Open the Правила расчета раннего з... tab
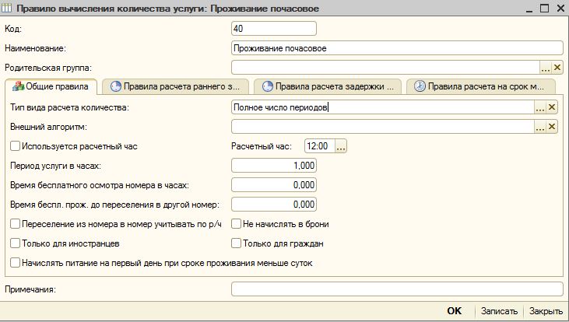Image resolution: width=569 pixels, height=322 pixels. coord(176,86)
